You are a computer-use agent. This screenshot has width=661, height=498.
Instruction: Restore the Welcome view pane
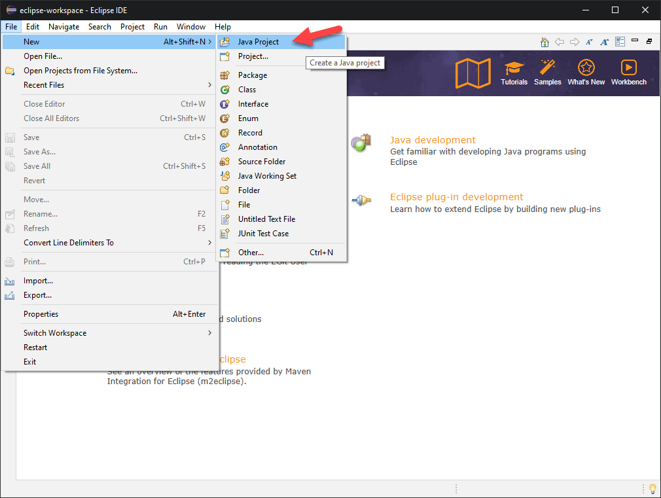[649, 41]
